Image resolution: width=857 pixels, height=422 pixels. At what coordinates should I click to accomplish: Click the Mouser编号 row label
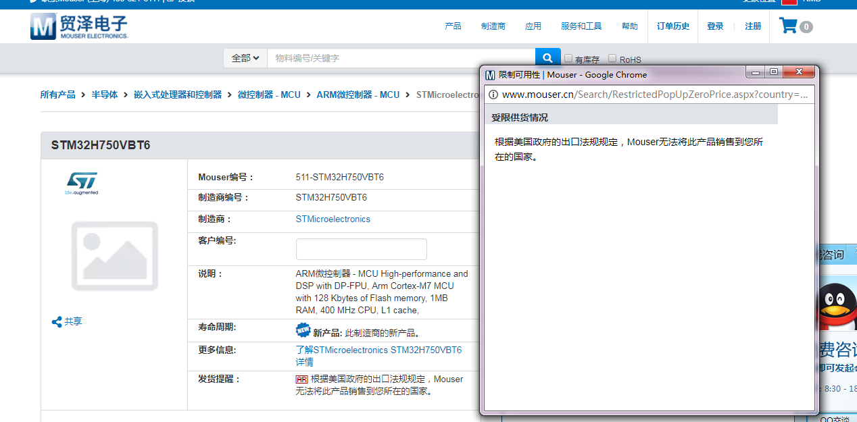coord(226,178)
